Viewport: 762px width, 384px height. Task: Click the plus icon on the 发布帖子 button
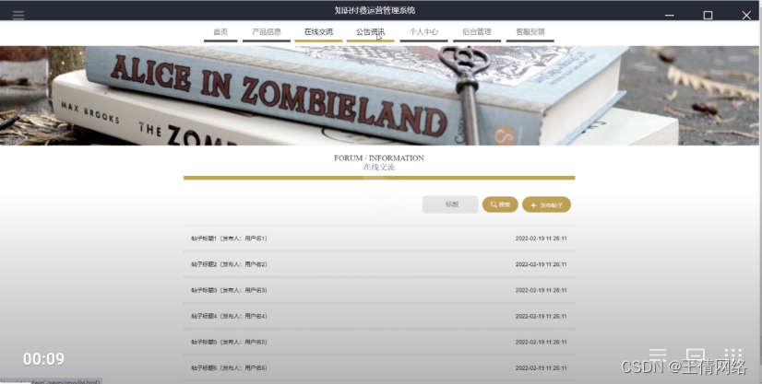(x=533, y=205)
